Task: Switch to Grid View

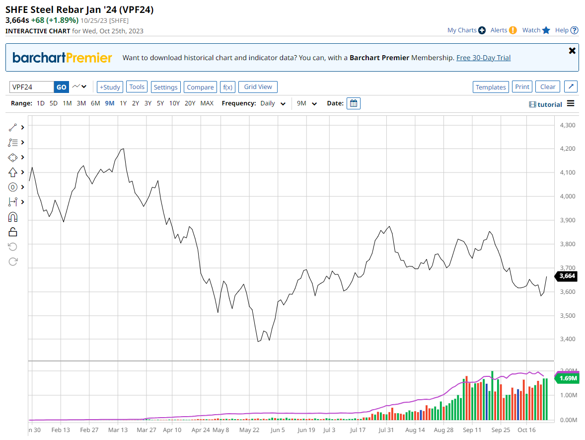Action: click(x=258, y=87)
